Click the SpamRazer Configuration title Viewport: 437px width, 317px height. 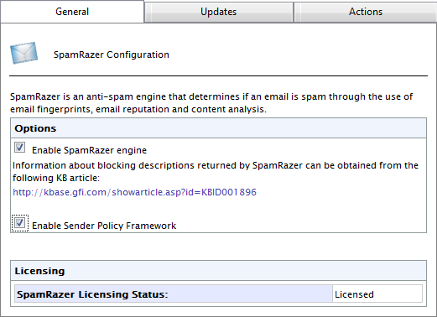(x=112, y=55)
